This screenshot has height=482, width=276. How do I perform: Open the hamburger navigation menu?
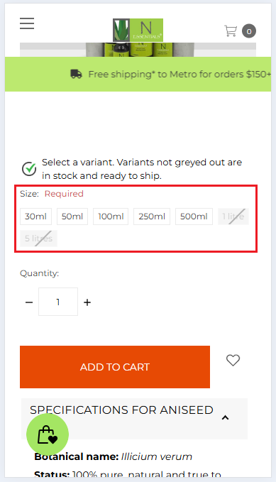pos(27,23)
